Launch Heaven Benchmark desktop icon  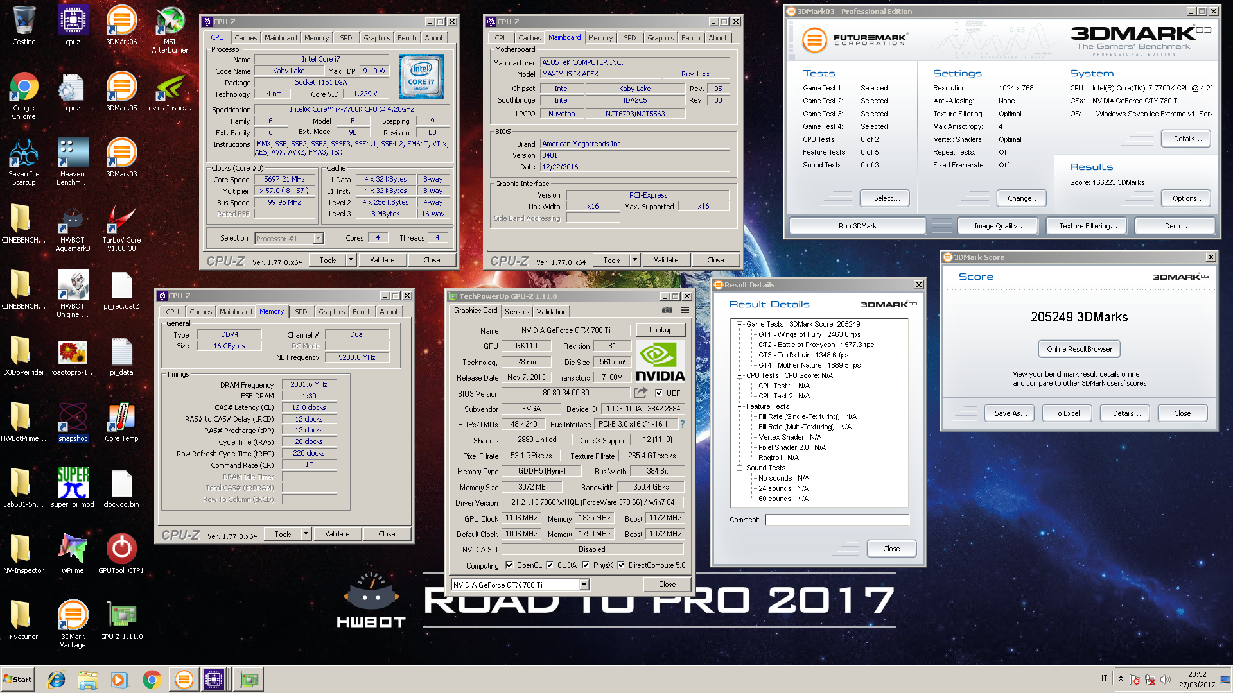tap(73, 162)
